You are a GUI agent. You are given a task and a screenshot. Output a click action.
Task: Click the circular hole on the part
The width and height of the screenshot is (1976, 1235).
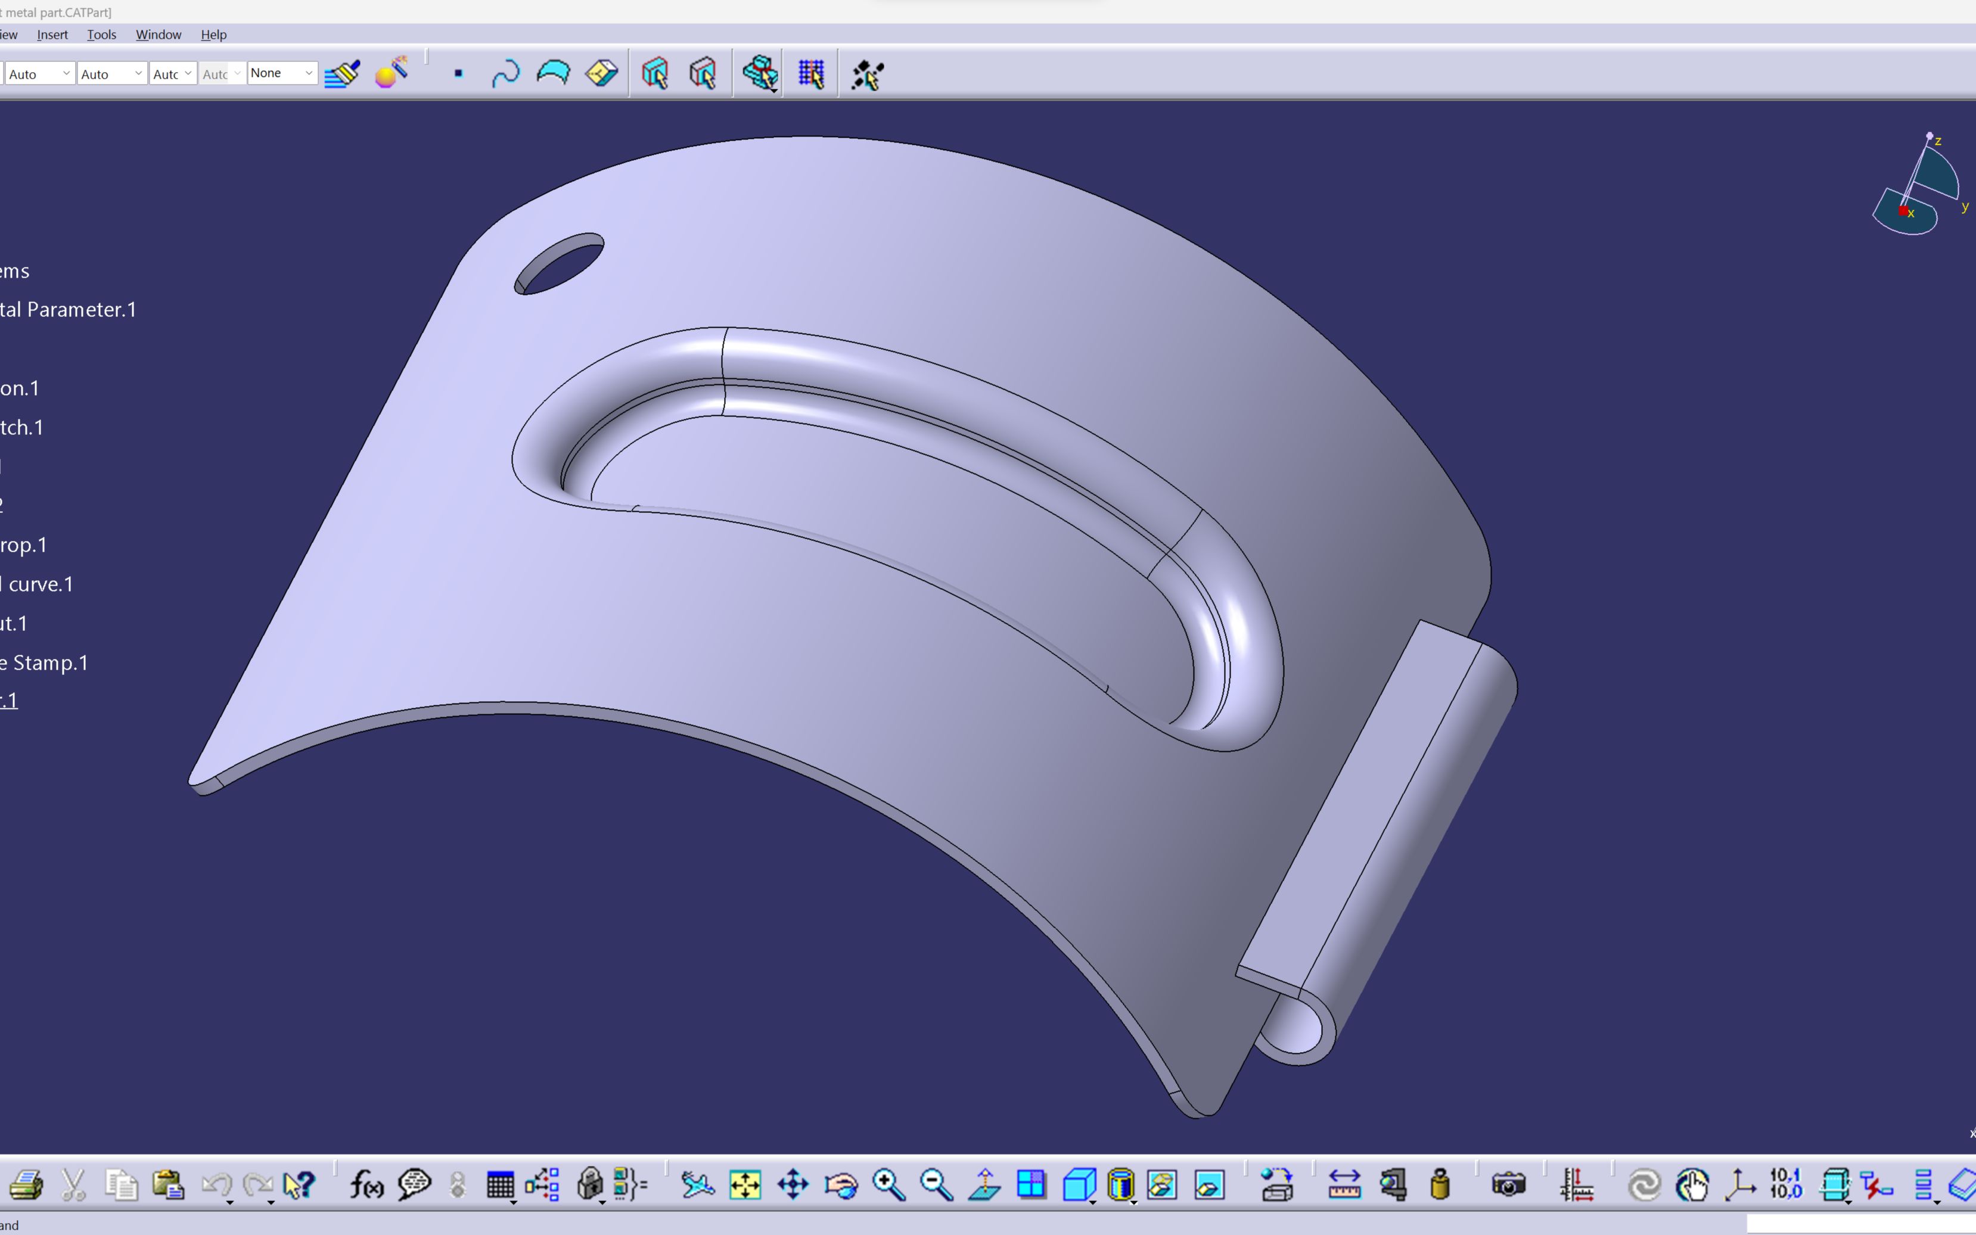click(560, 263)
